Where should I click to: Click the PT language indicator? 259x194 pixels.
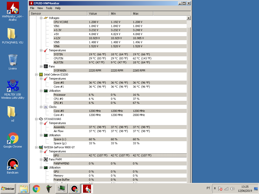click(x=208, y=188)
